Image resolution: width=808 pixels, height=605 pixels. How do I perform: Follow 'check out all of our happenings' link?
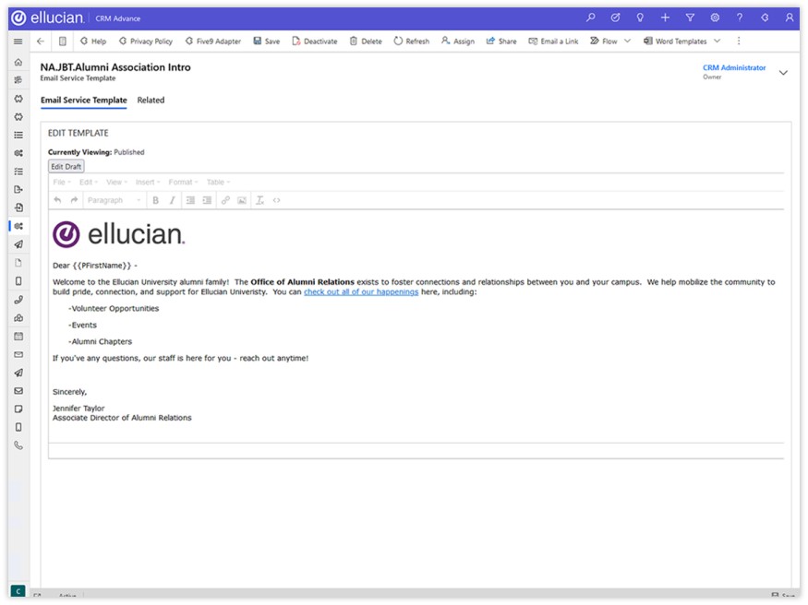point(361,291)
